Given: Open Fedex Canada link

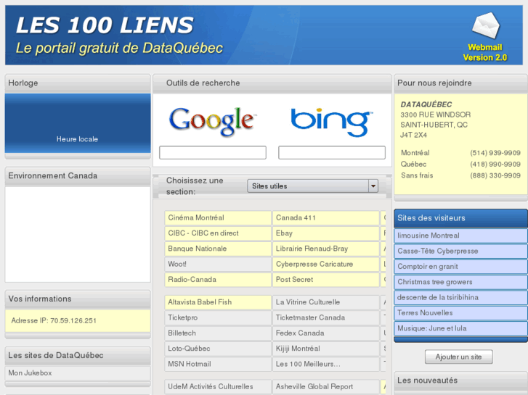Looking at the screenshot, I should pos(300,333).
